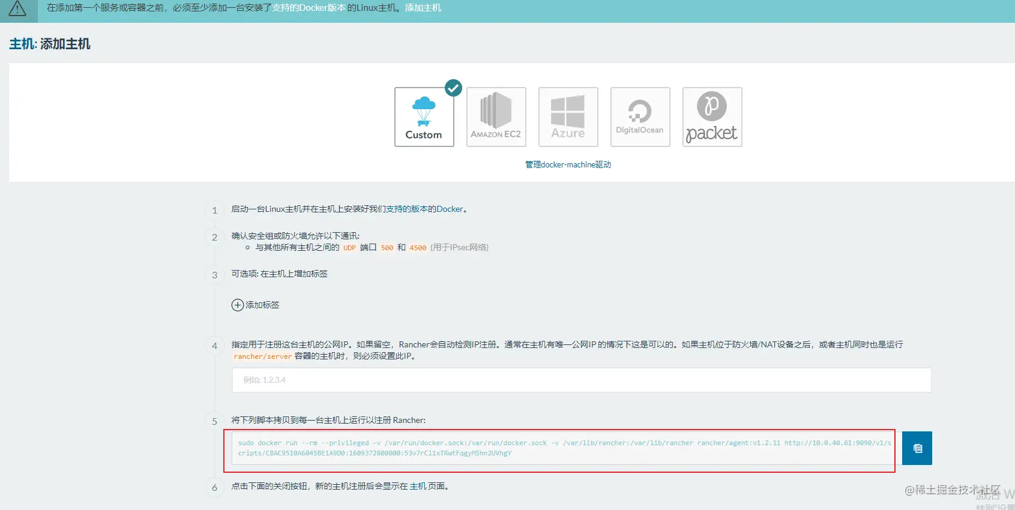Click the 添加主机 link in banner

(x=423, y=8)
